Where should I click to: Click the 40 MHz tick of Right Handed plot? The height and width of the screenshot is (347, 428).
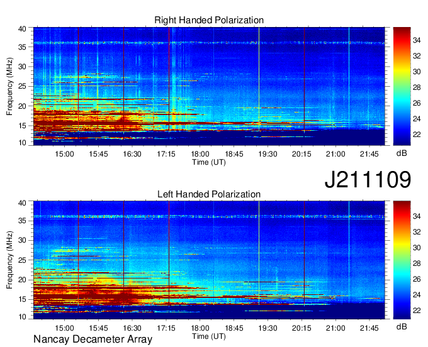(22, 29)
